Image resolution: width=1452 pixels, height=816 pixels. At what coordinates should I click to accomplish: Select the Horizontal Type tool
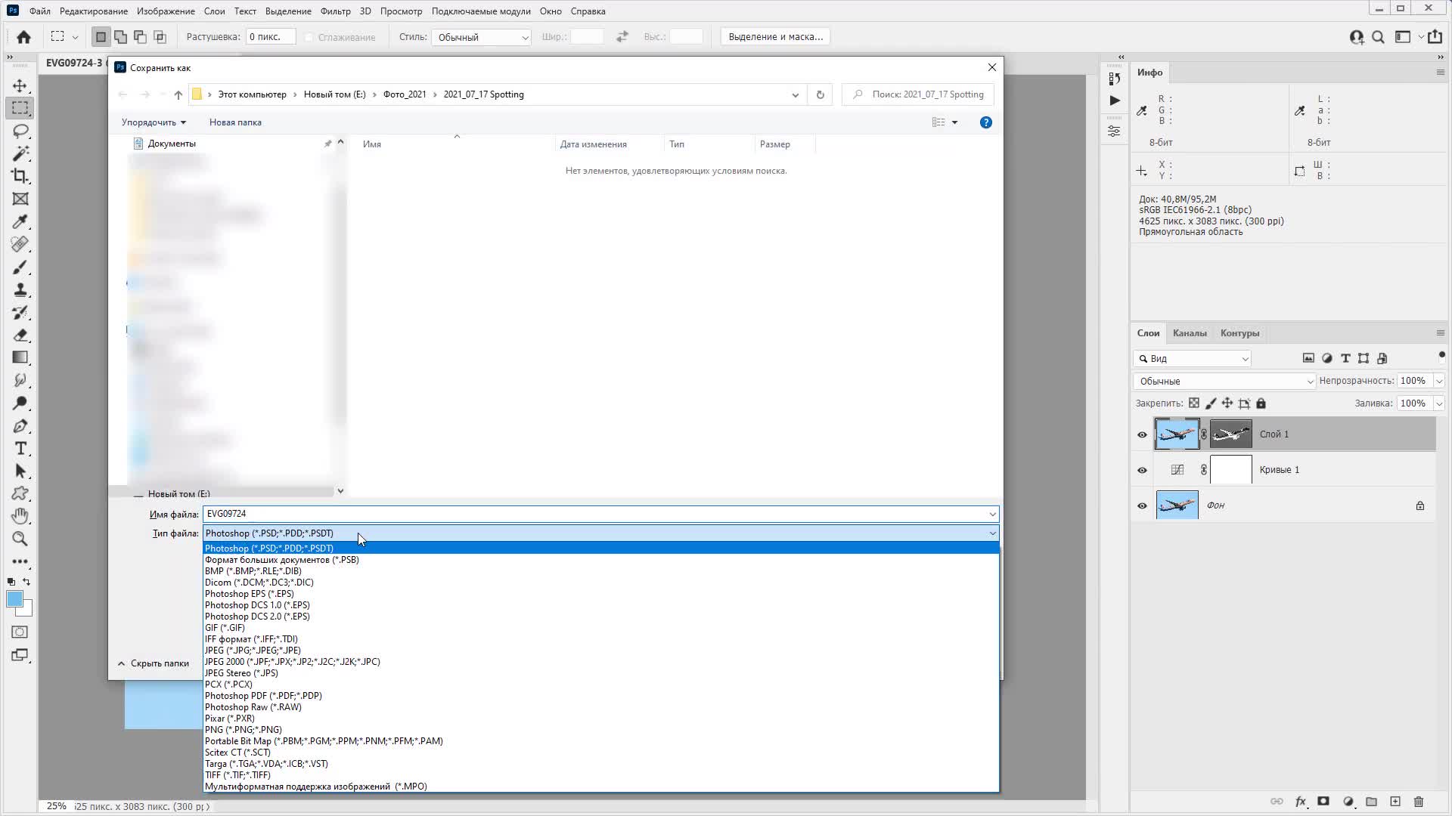click(x=20, y=448)
